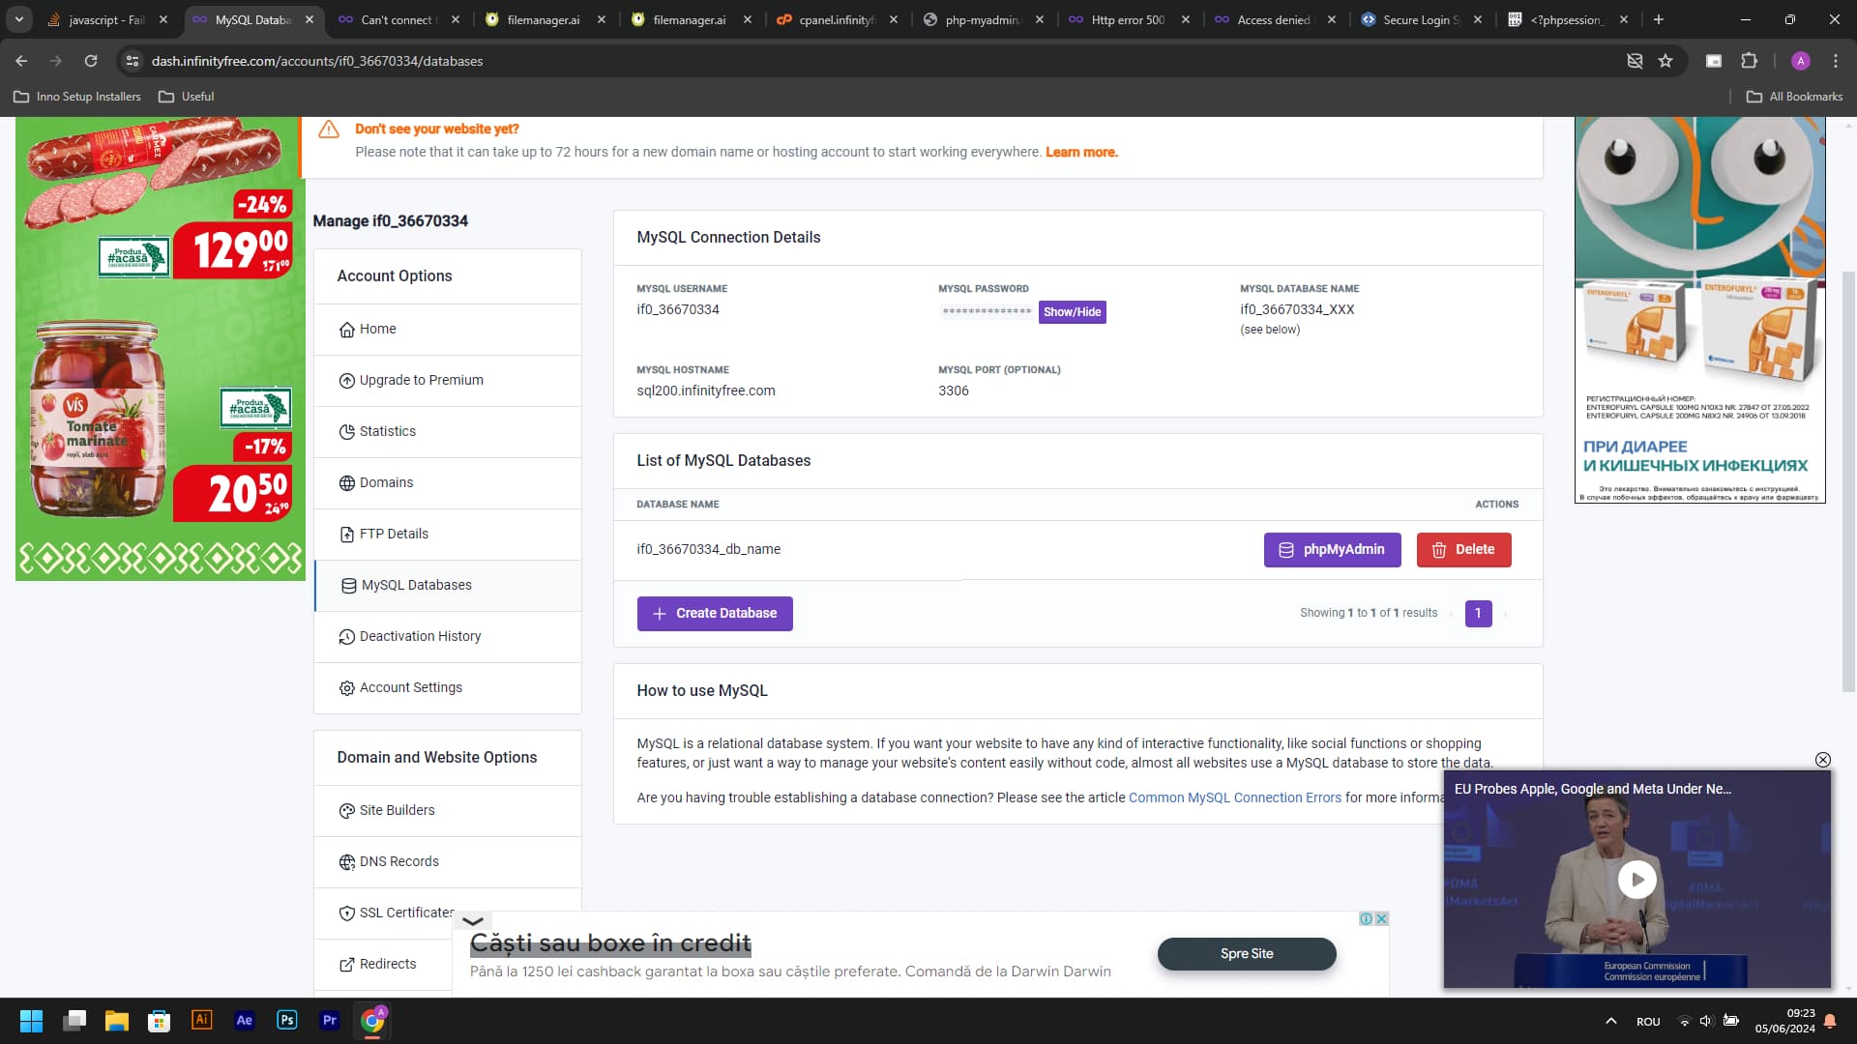Viewport: 1857px width, 1044px height.
Task: Open Common MySQL Connection Errors article
Action: click(1234, 797)
